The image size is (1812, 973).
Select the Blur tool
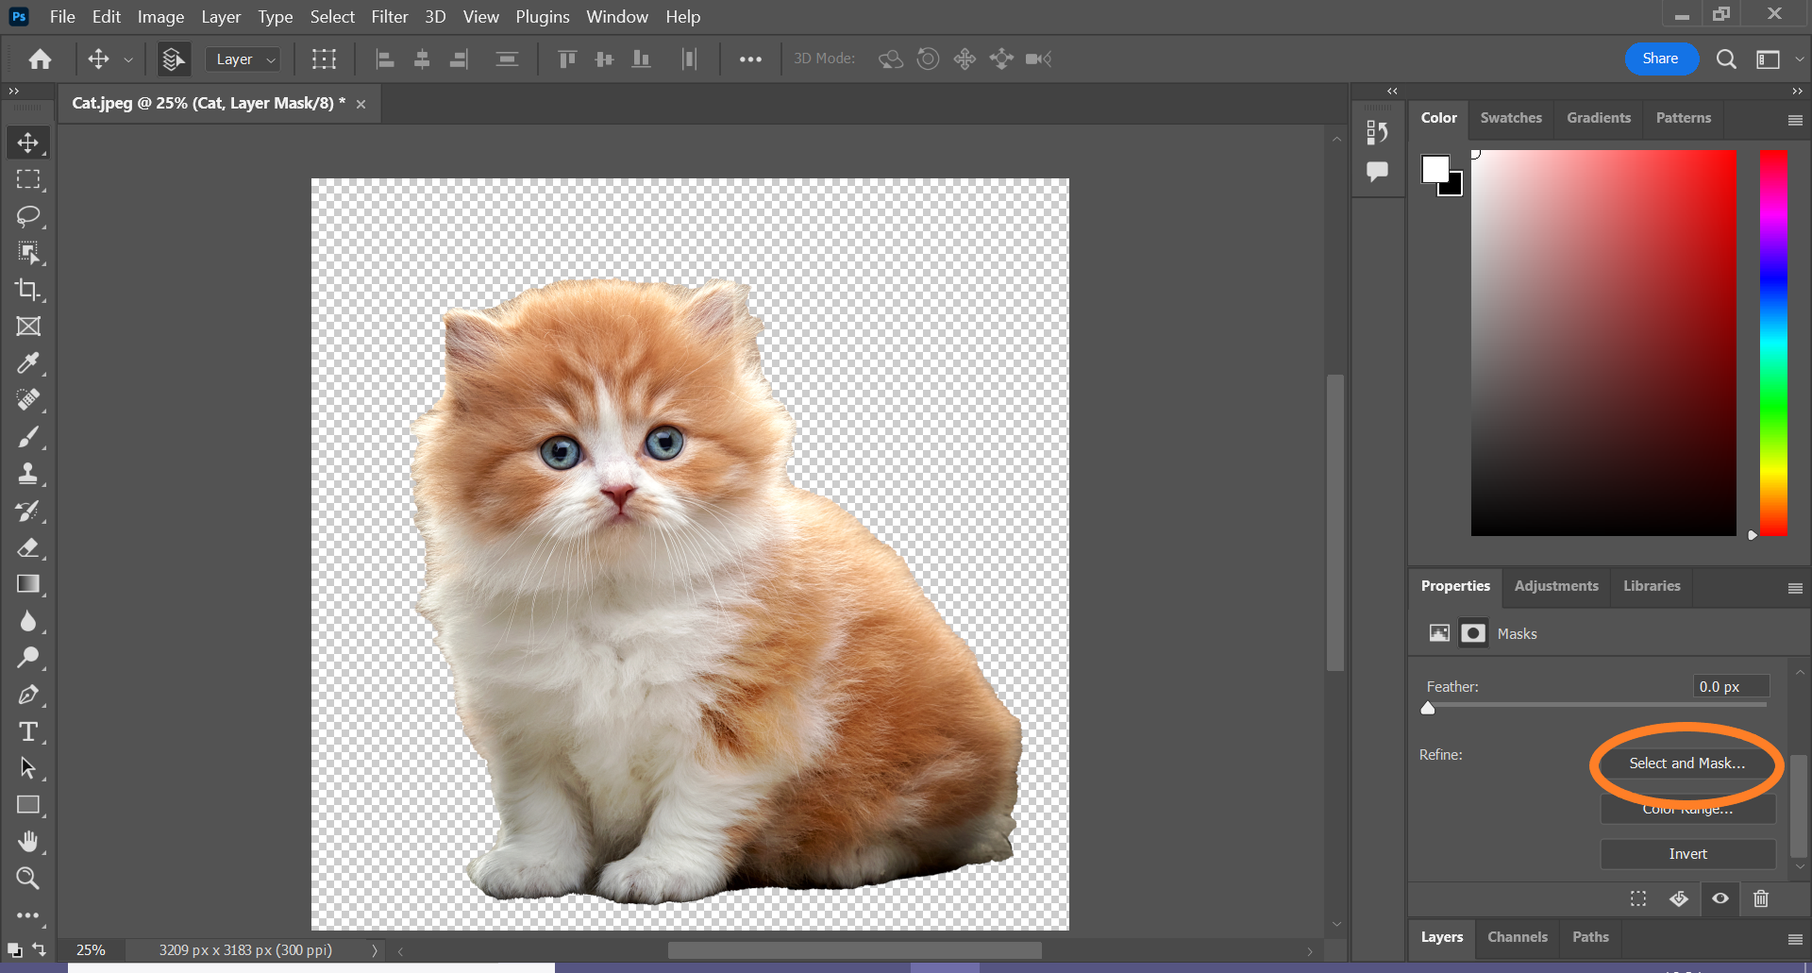pos(28,621)
